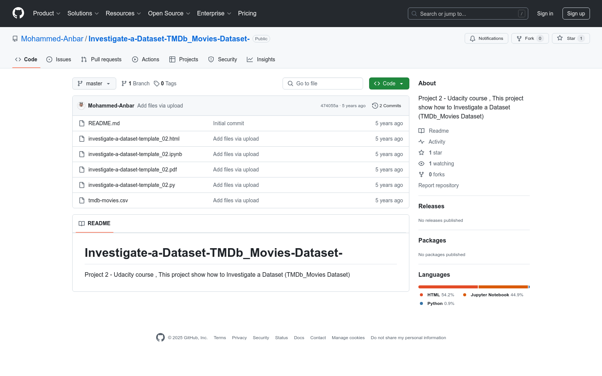Expand the Product menu
Viewport: 602px width, 376px height.
[x=47, y=13]
